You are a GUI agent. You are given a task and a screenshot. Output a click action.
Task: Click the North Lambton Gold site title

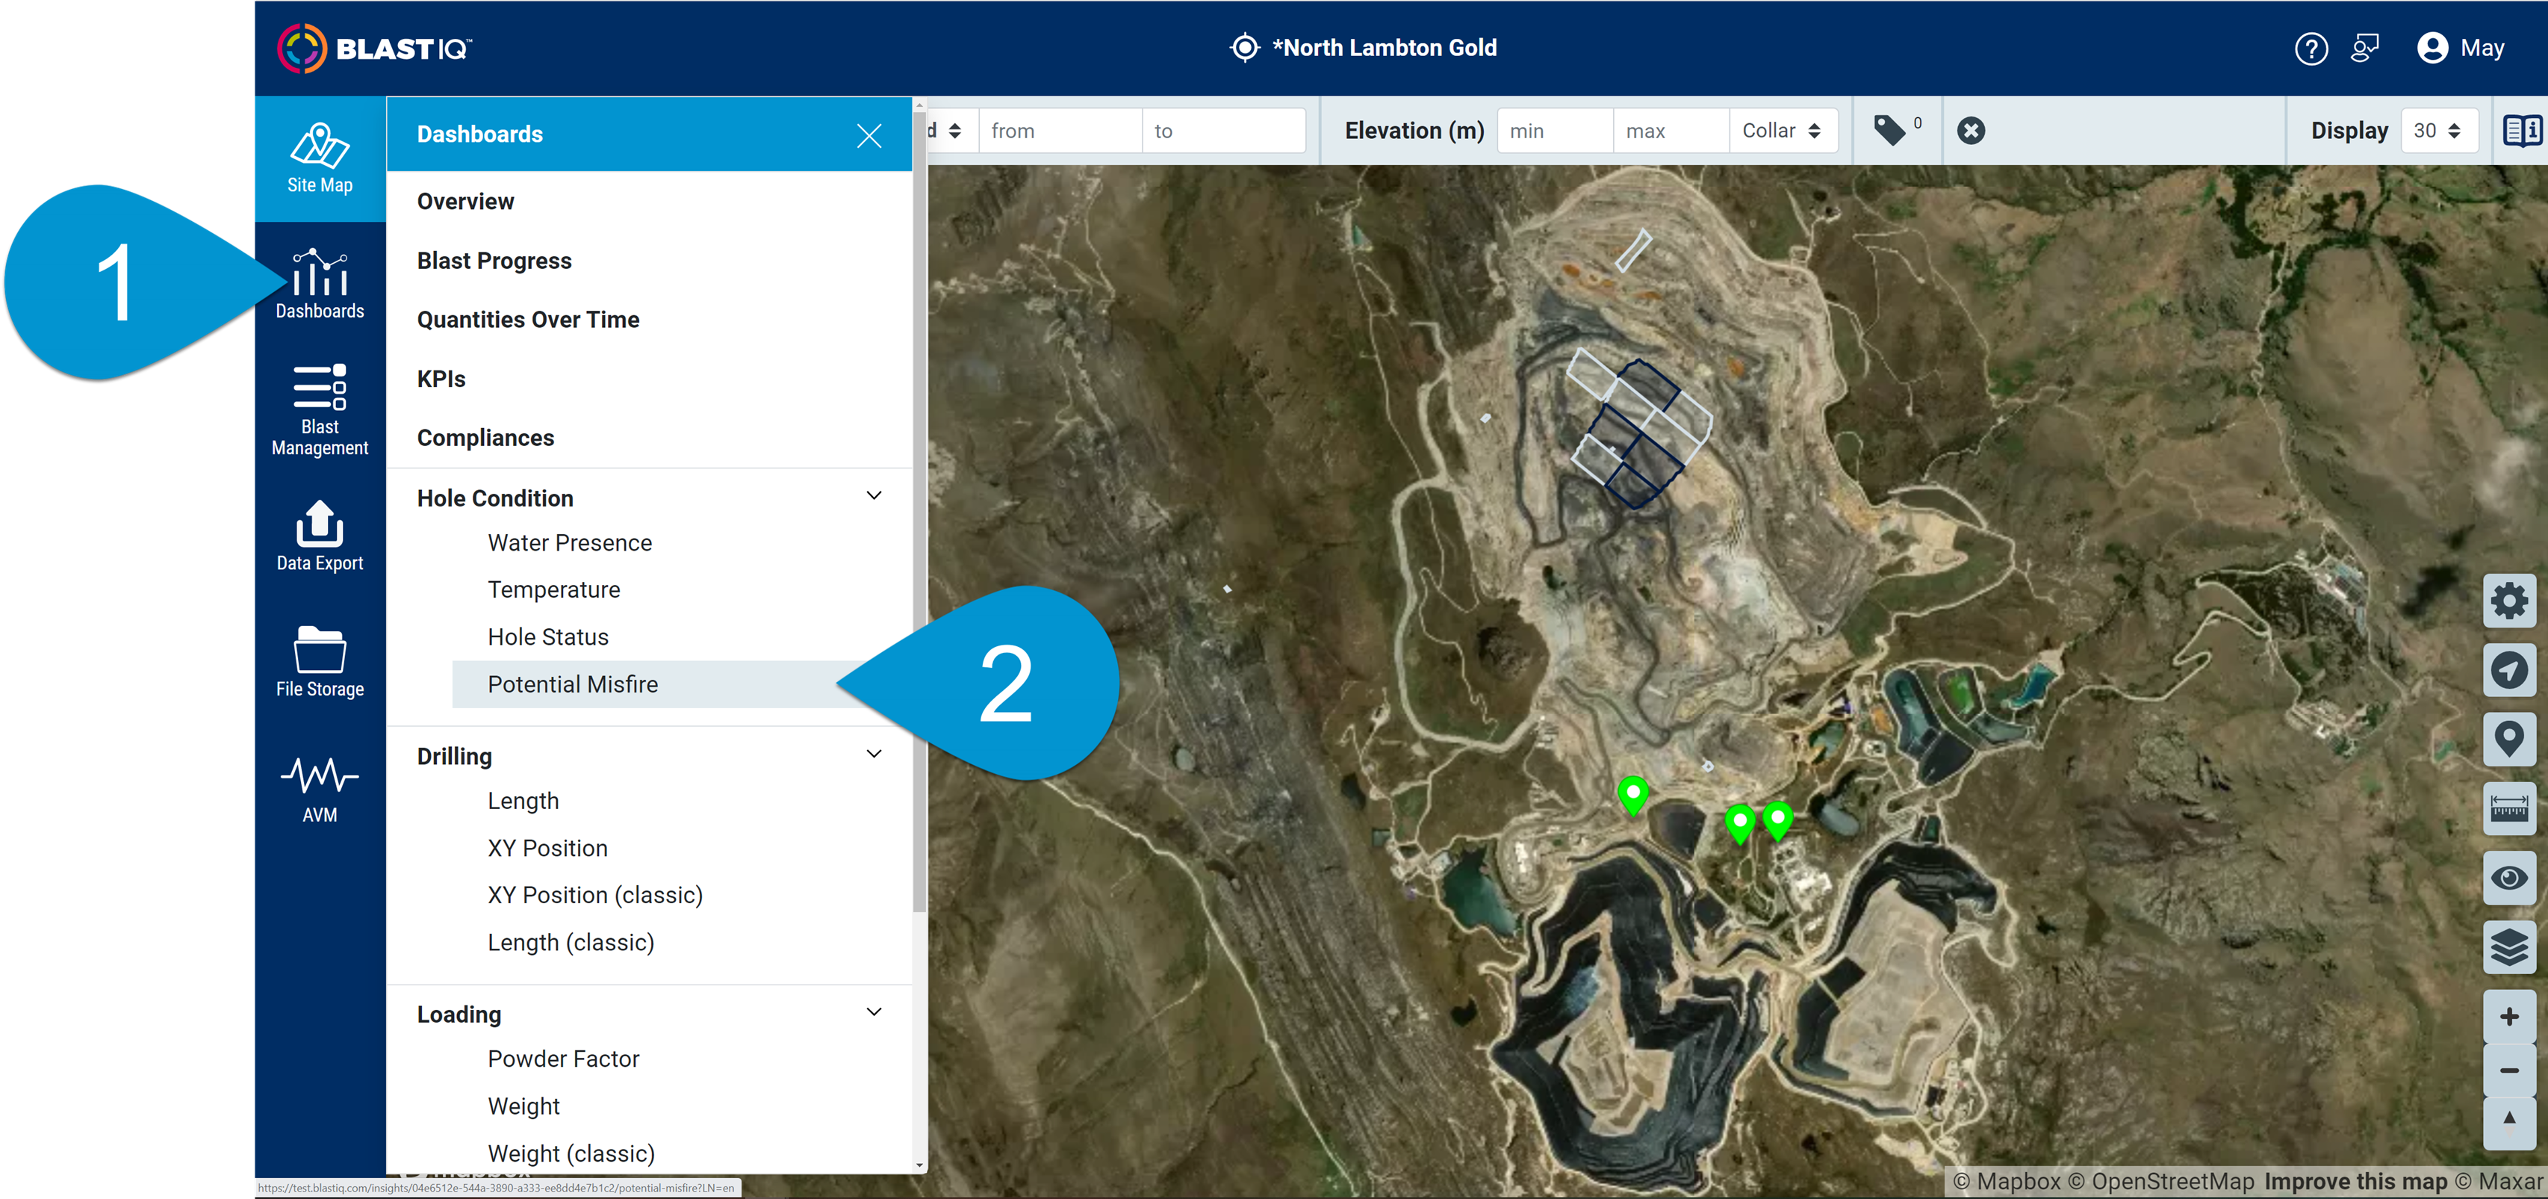click(1384, 48)
